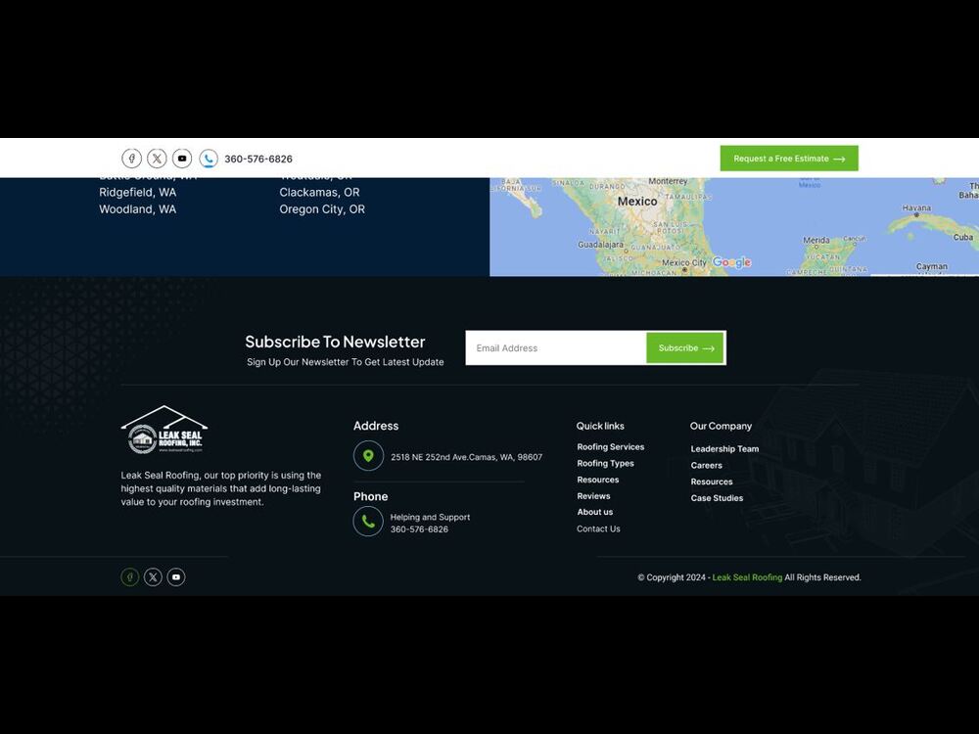Select Woodland, WA location text
Viewport: 979px width, 734px height.
(138, 209)
